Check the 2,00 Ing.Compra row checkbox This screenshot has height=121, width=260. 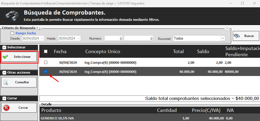click(46, 62)
